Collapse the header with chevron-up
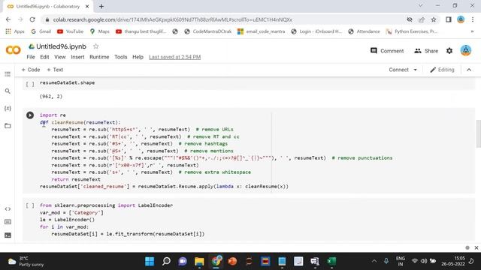Screen dimensions: 481x270 click(469, 70)
